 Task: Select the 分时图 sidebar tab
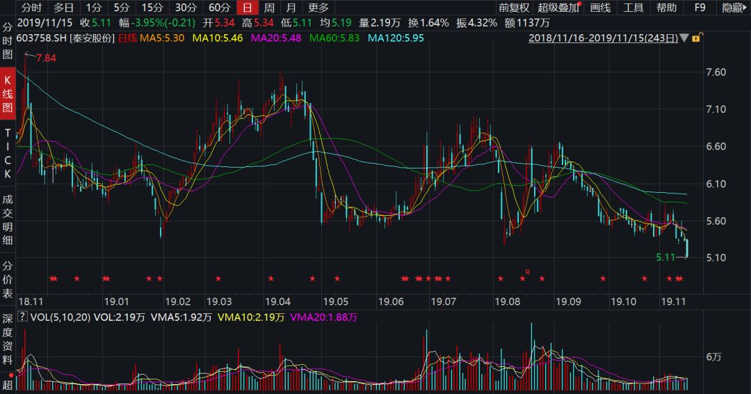[8, 41]
